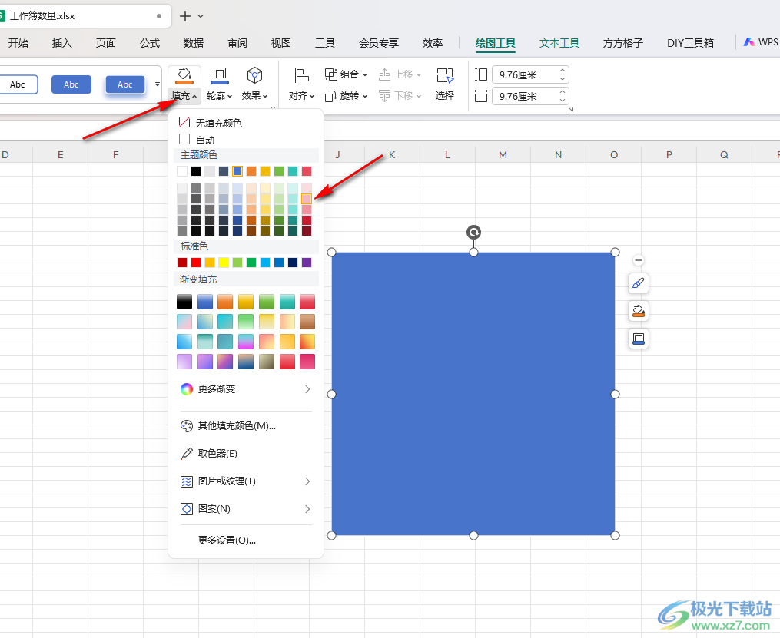Viewport: 780px width, 638px height.
Task: Switch to the Data tab
Action: pyautogui.click(x=194, y=43)
